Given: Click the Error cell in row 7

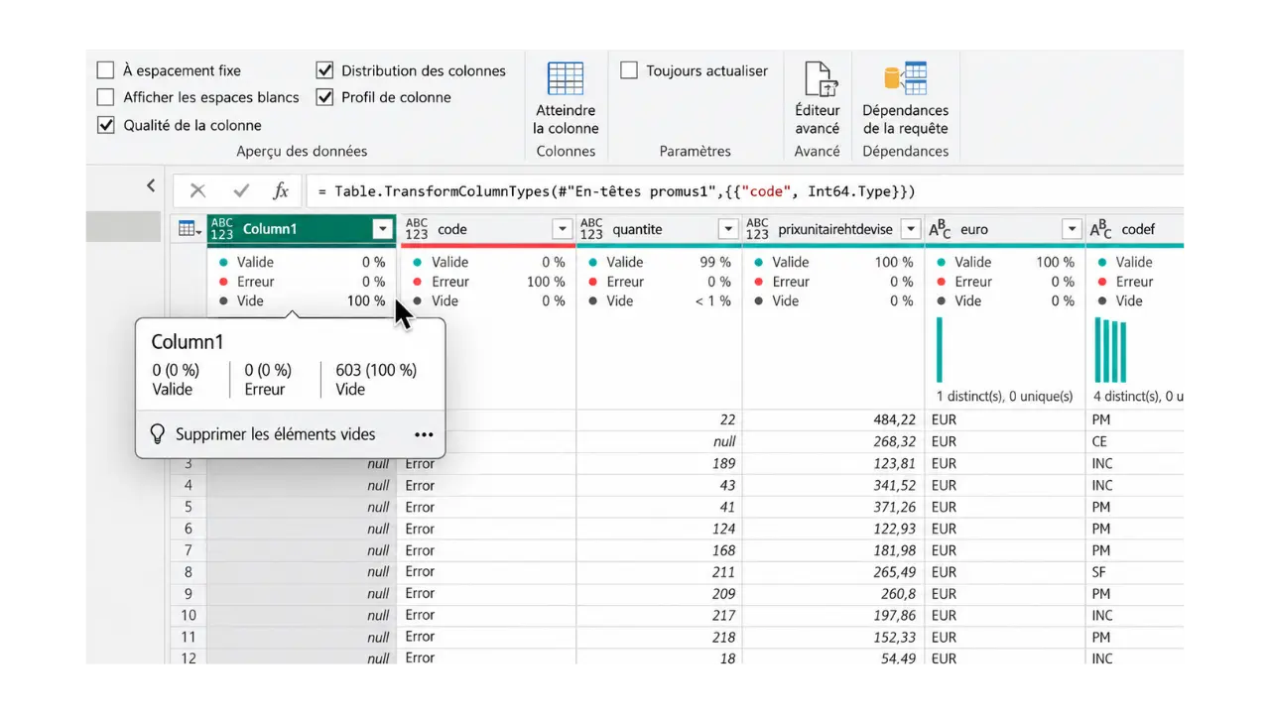Looking at the screenshot, I should 486,550.
